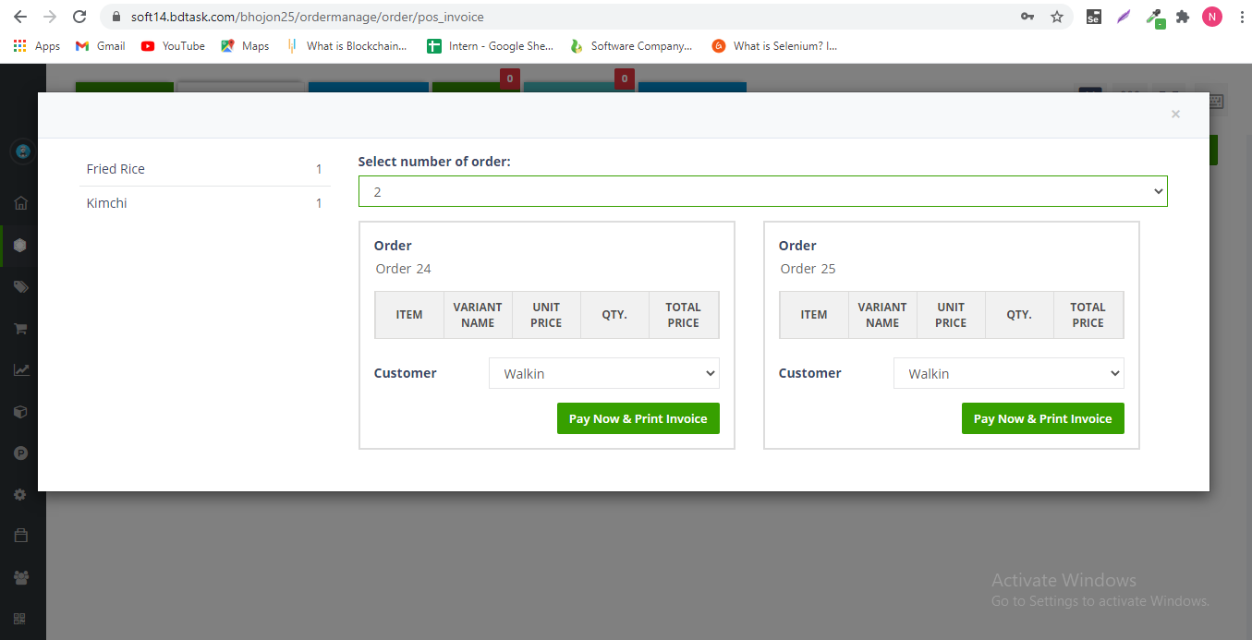Screen dimensions: 1252x640
Task: Open the YouTube bookmark
Action: [173, 46]
